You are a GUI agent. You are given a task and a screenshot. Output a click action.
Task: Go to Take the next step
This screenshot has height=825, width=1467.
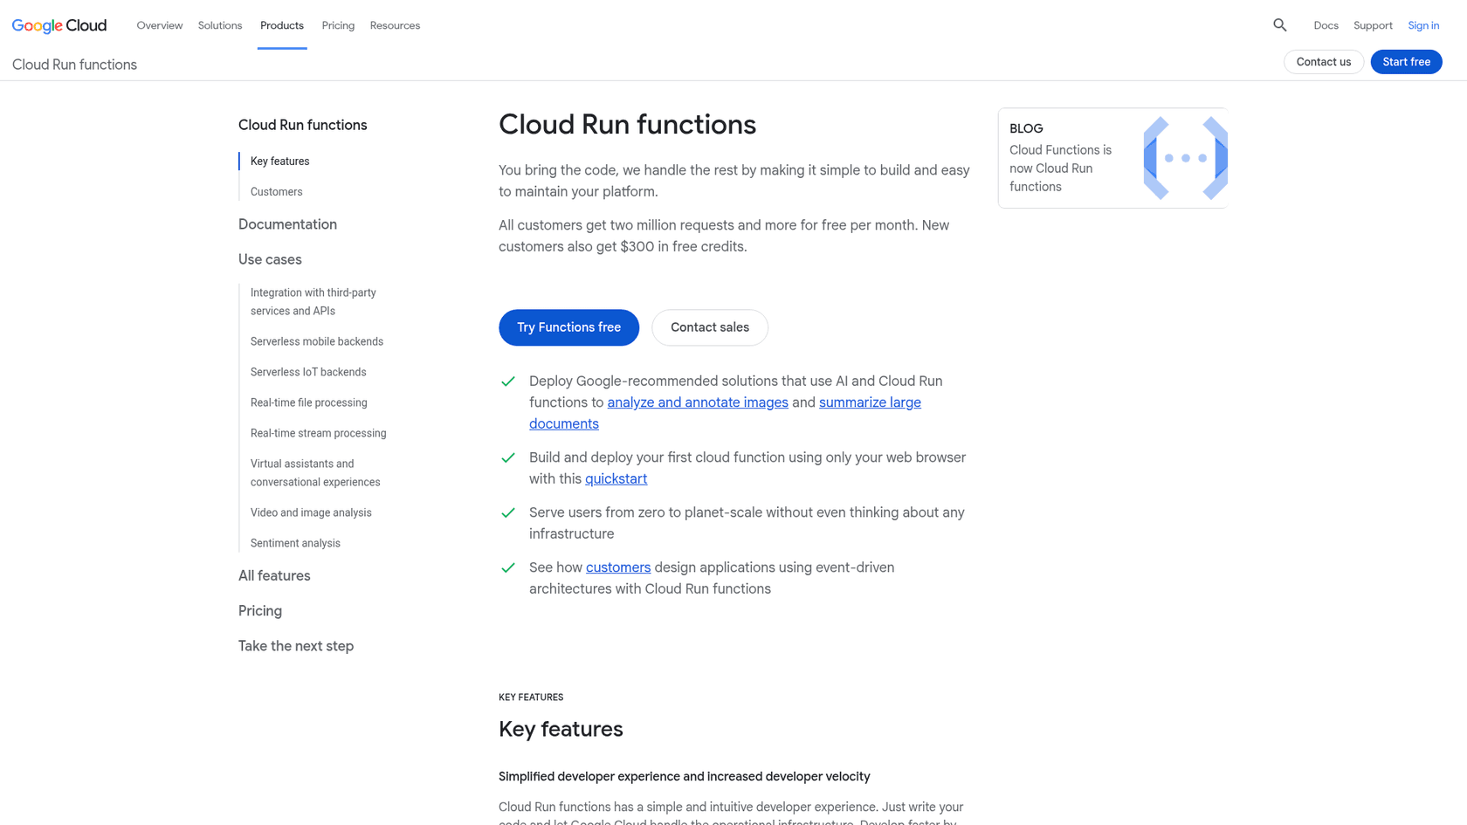click(296, 646)
